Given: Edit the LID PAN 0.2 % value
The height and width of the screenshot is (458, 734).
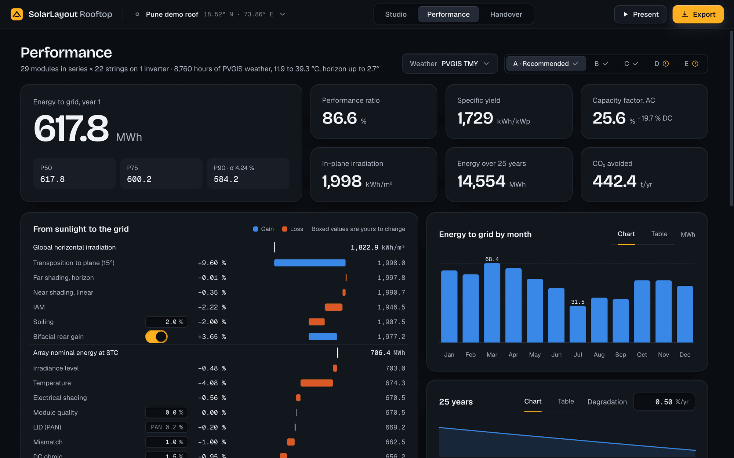Looking at the screenshot, I should (167, 427).
